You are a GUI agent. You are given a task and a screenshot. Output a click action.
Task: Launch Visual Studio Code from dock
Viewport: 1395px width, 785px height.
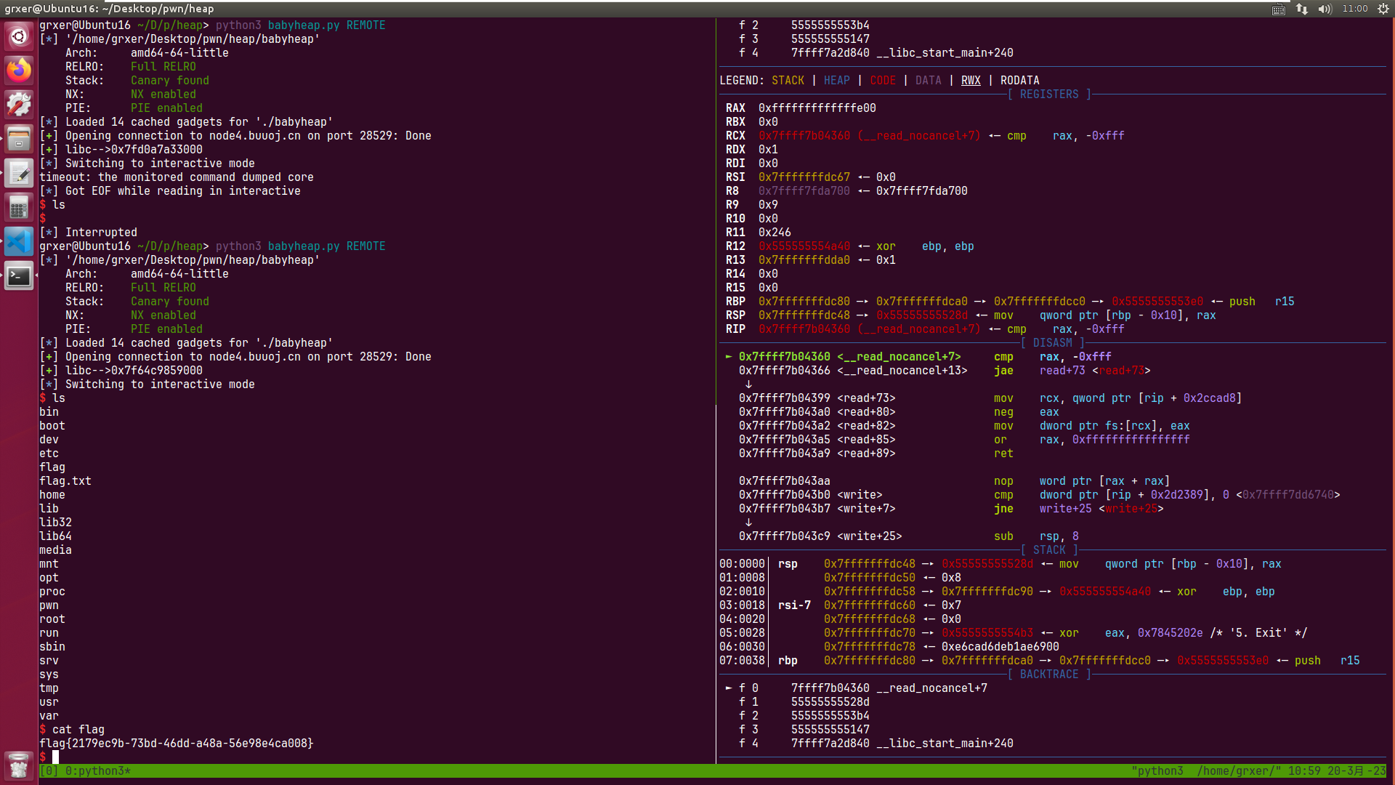click(19, 241)
